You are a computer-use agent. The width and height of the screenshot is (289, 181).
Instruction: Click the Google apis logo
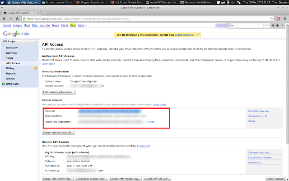[x=16, y=33]
